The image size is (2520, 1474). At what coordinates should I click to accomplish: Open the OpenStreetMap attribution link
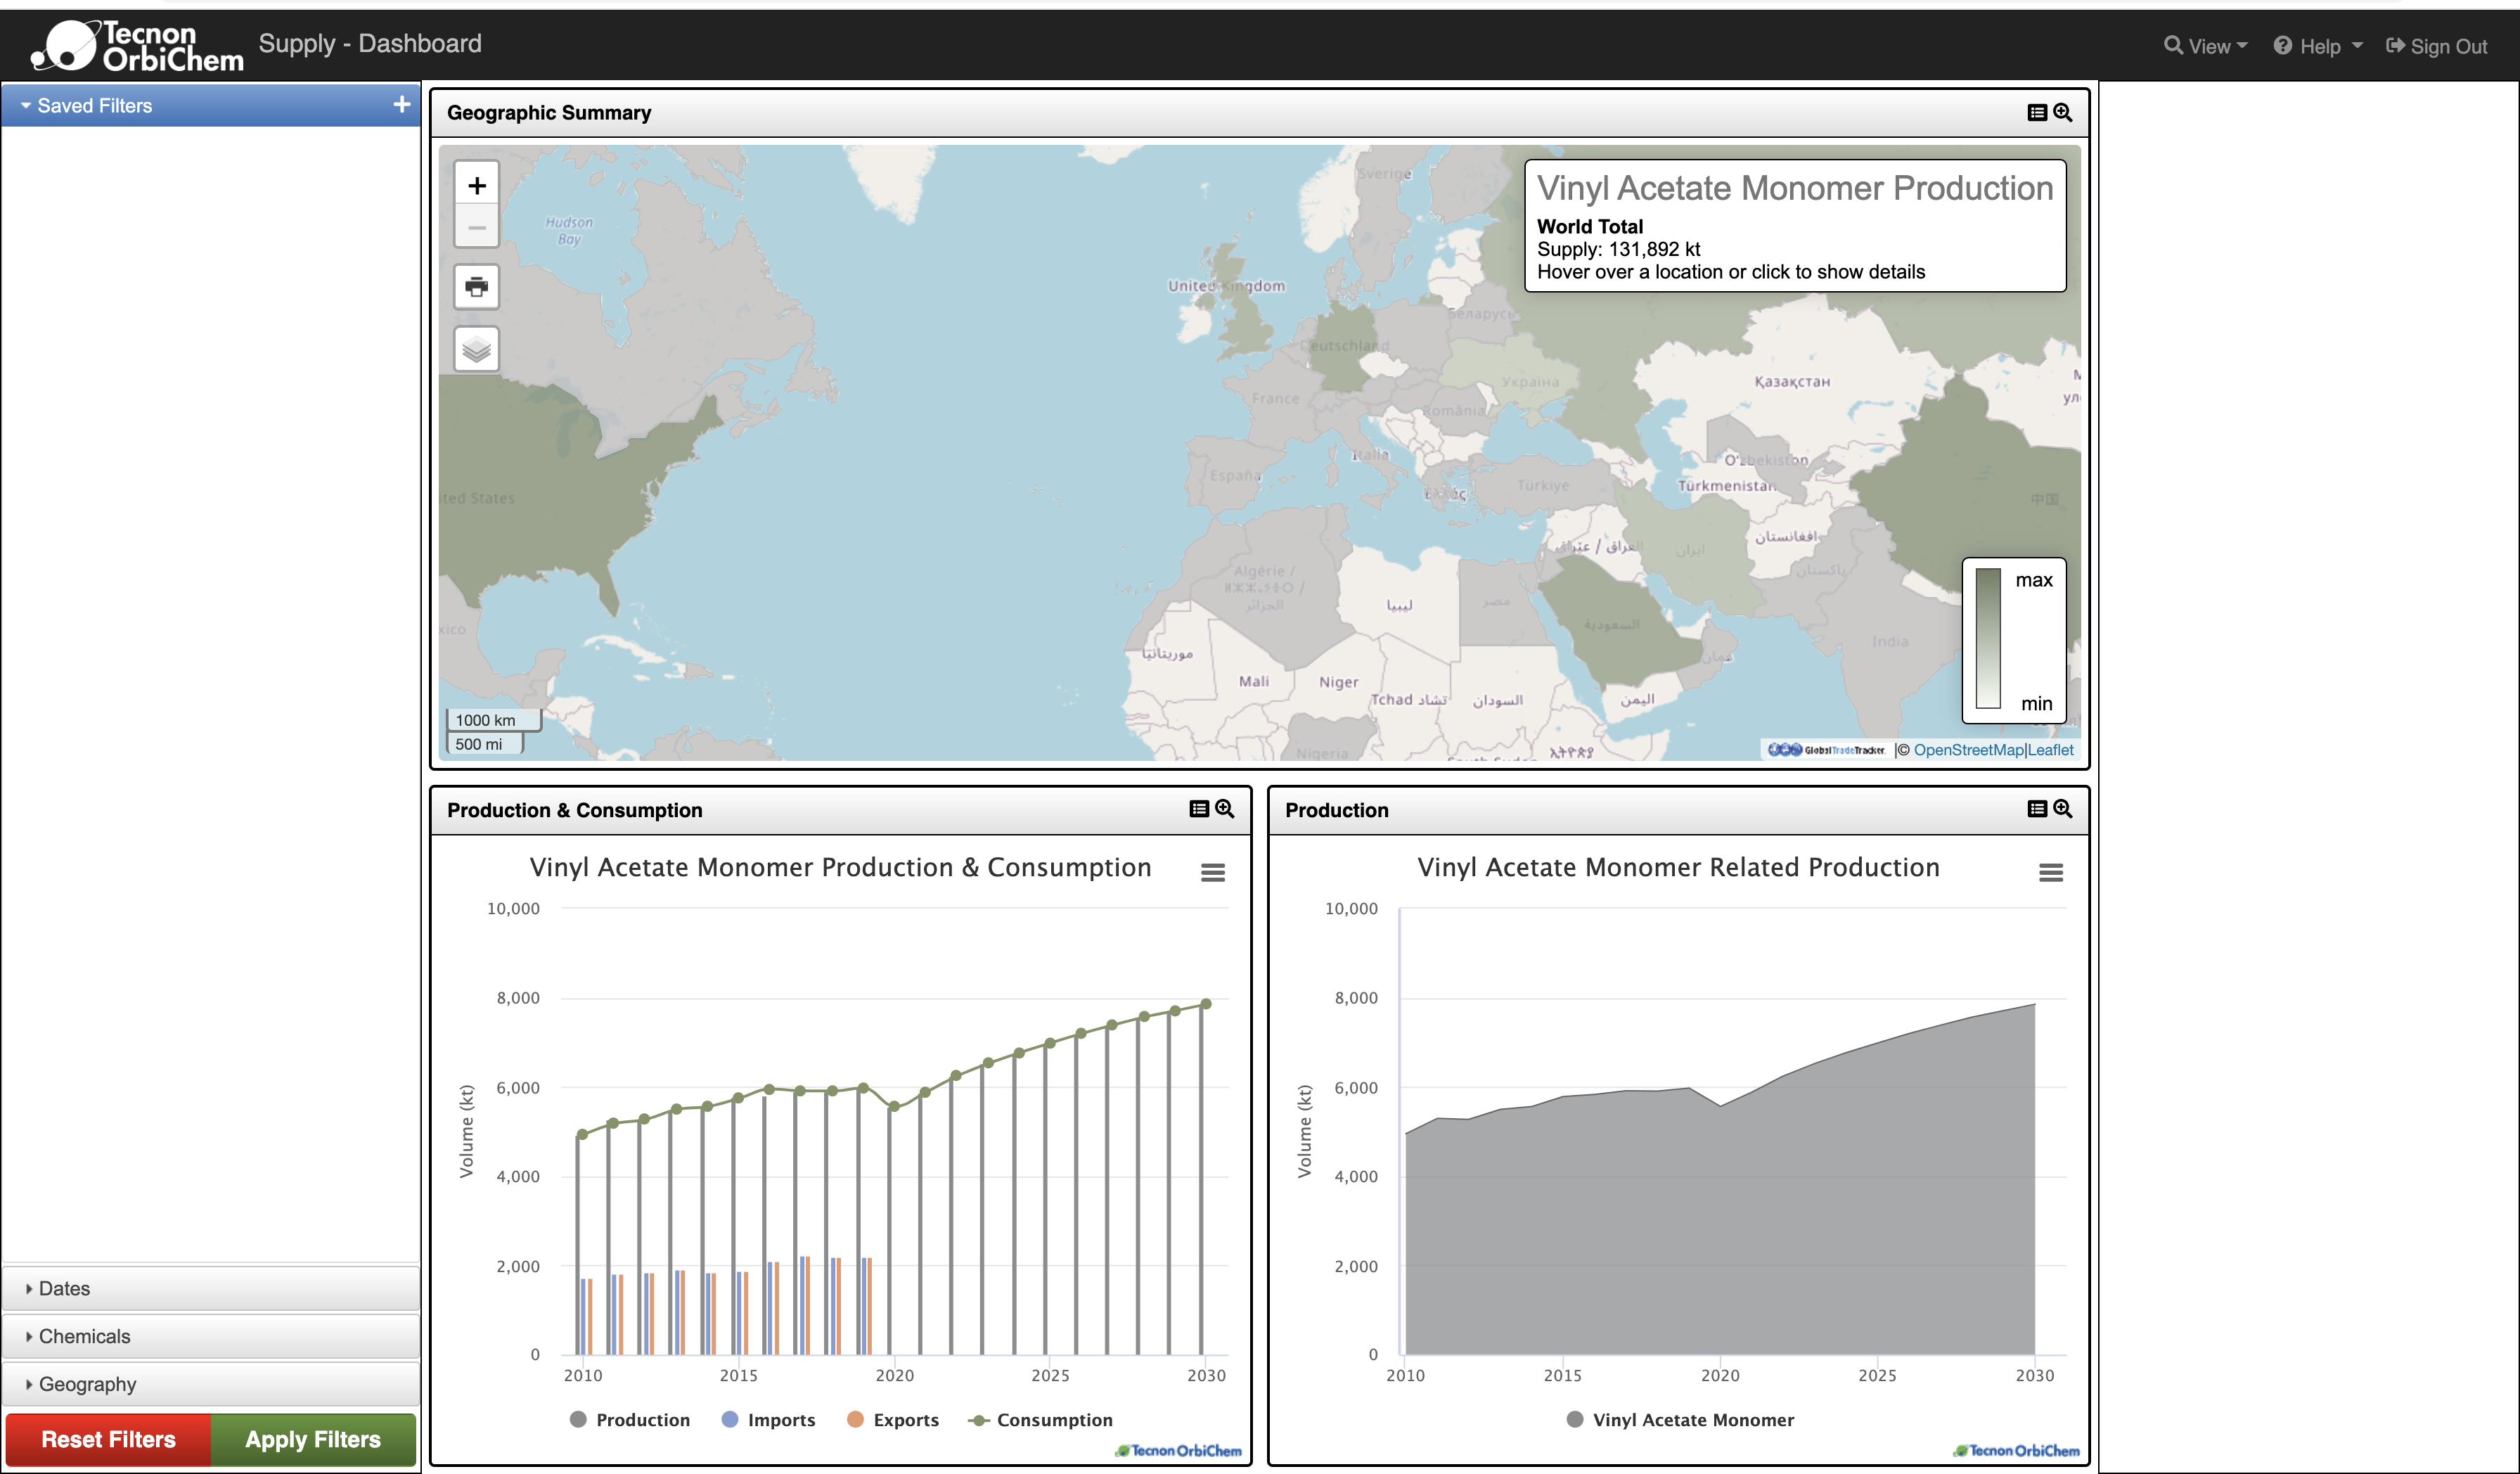pos(1968,750)
